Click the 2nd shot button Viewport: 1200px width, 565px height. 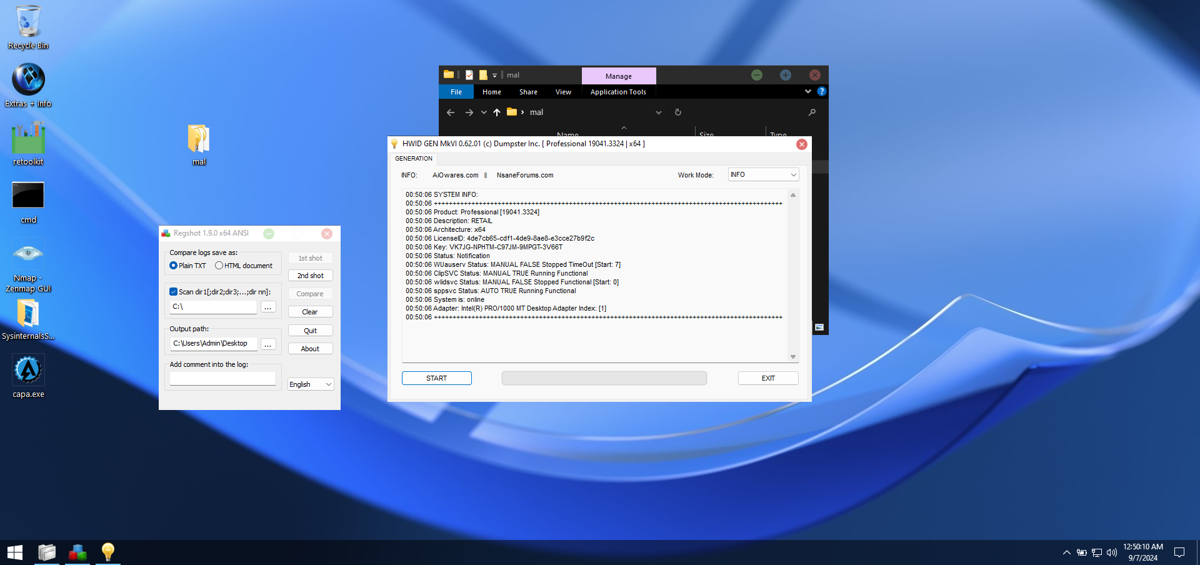(311, 276)
